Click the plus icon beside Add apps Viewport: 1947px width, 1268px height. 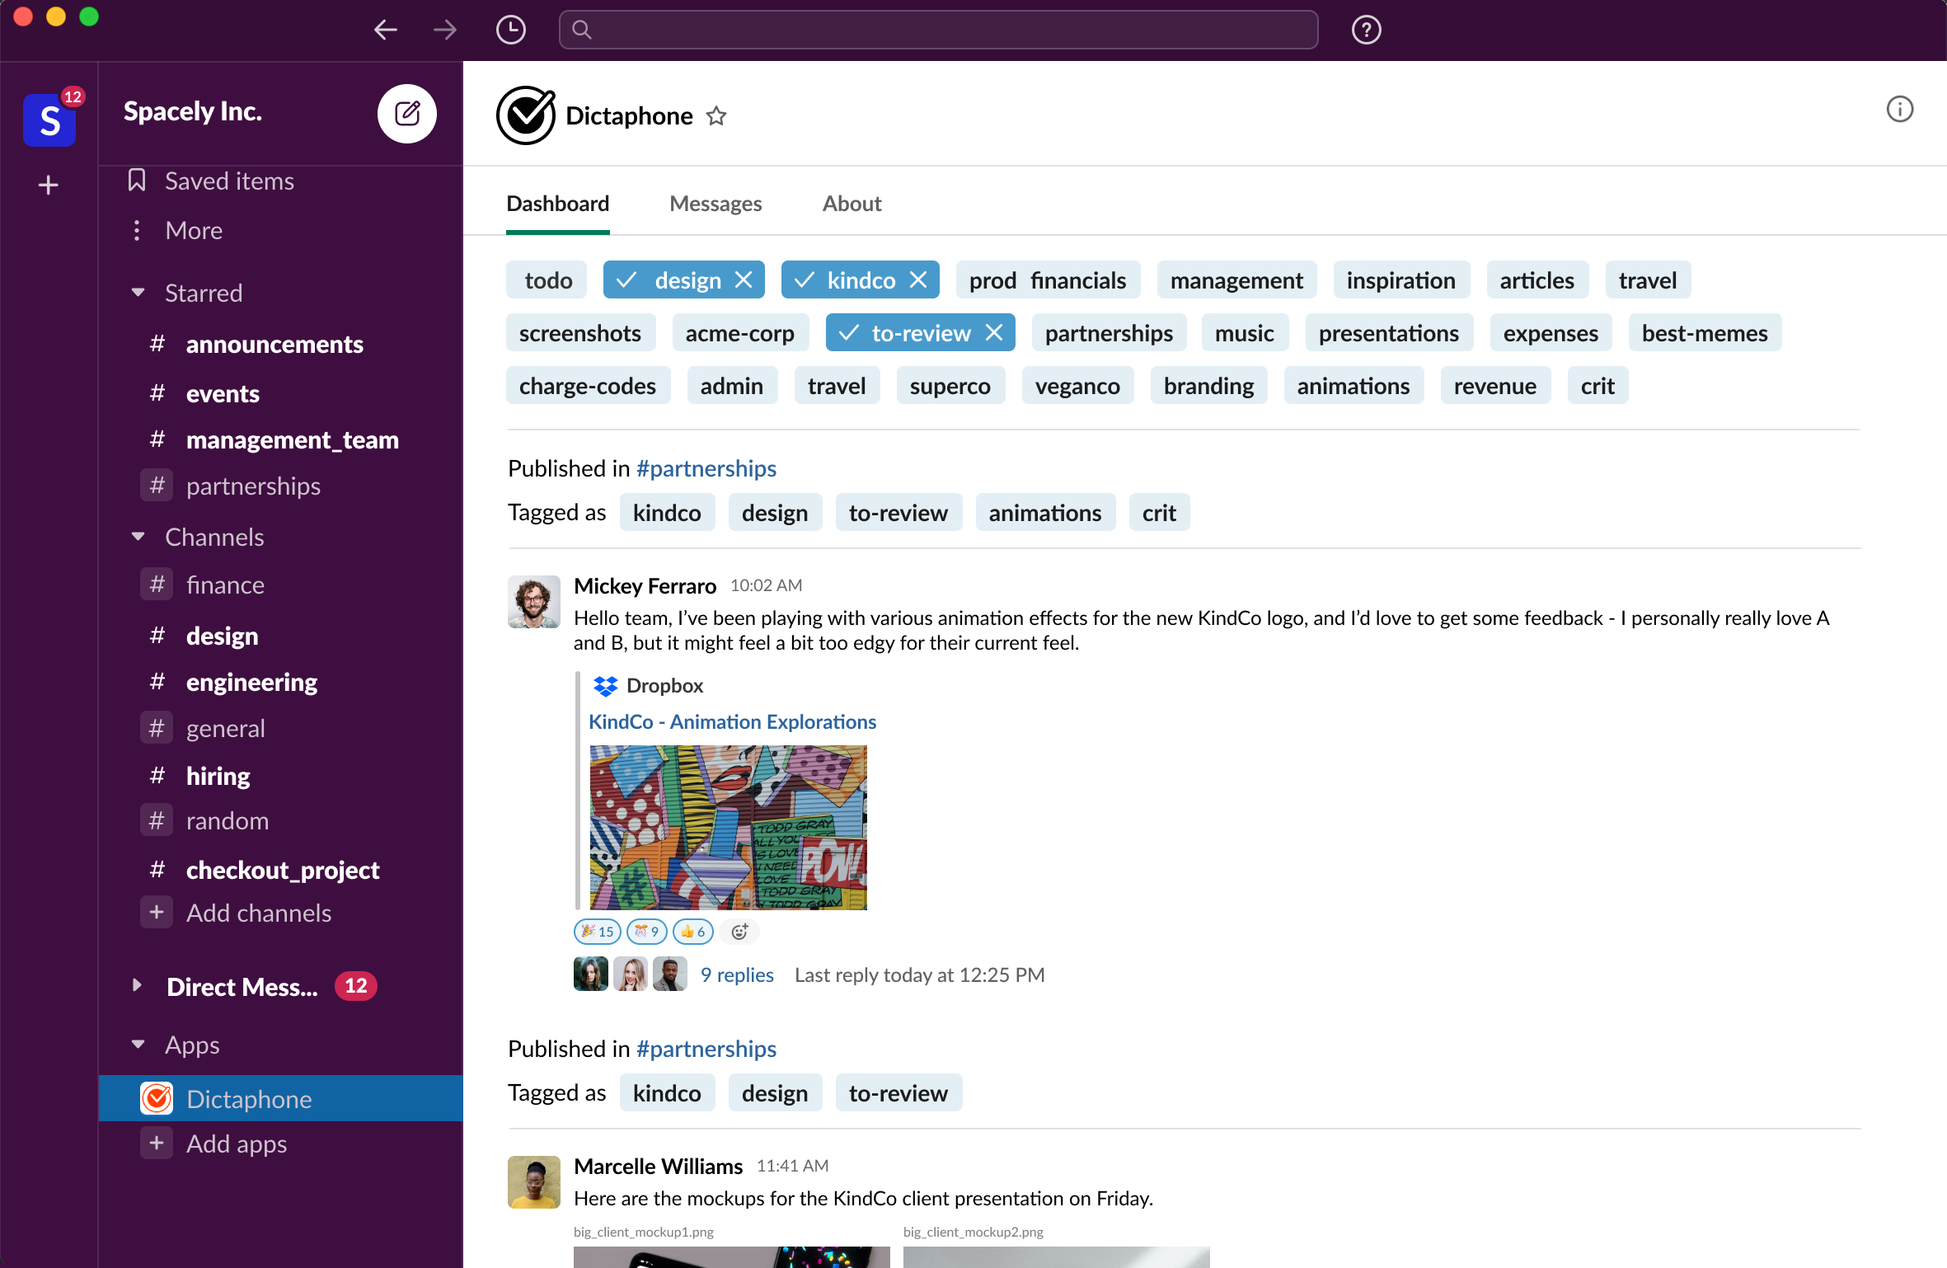click(x=157, y=1144)
